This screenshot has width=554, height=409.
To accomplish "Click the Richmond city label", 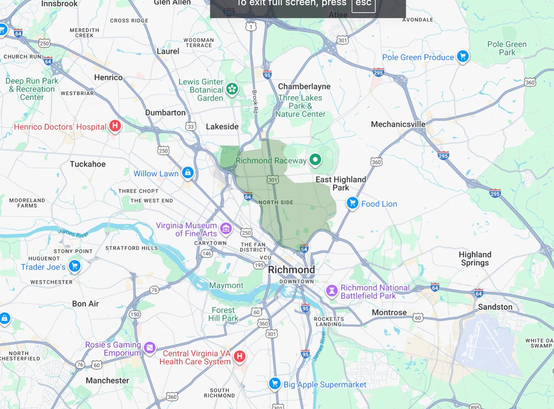I will click(292, 270).
